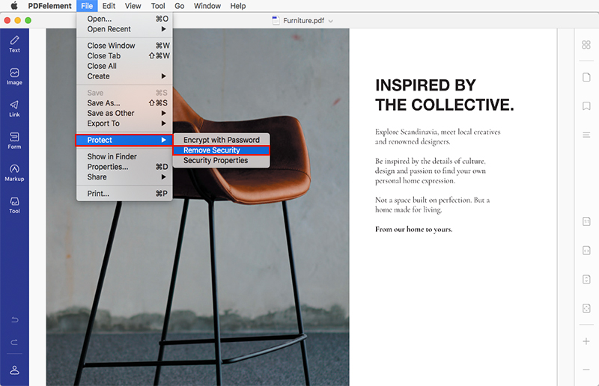Click the 'From our home to yours.' text
This screenshot has width=599, height=386.
click(414, 229)
